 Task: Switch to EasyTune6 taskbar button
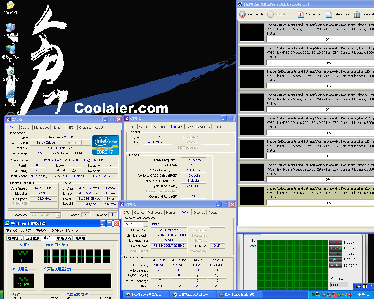tap(239, 295)
